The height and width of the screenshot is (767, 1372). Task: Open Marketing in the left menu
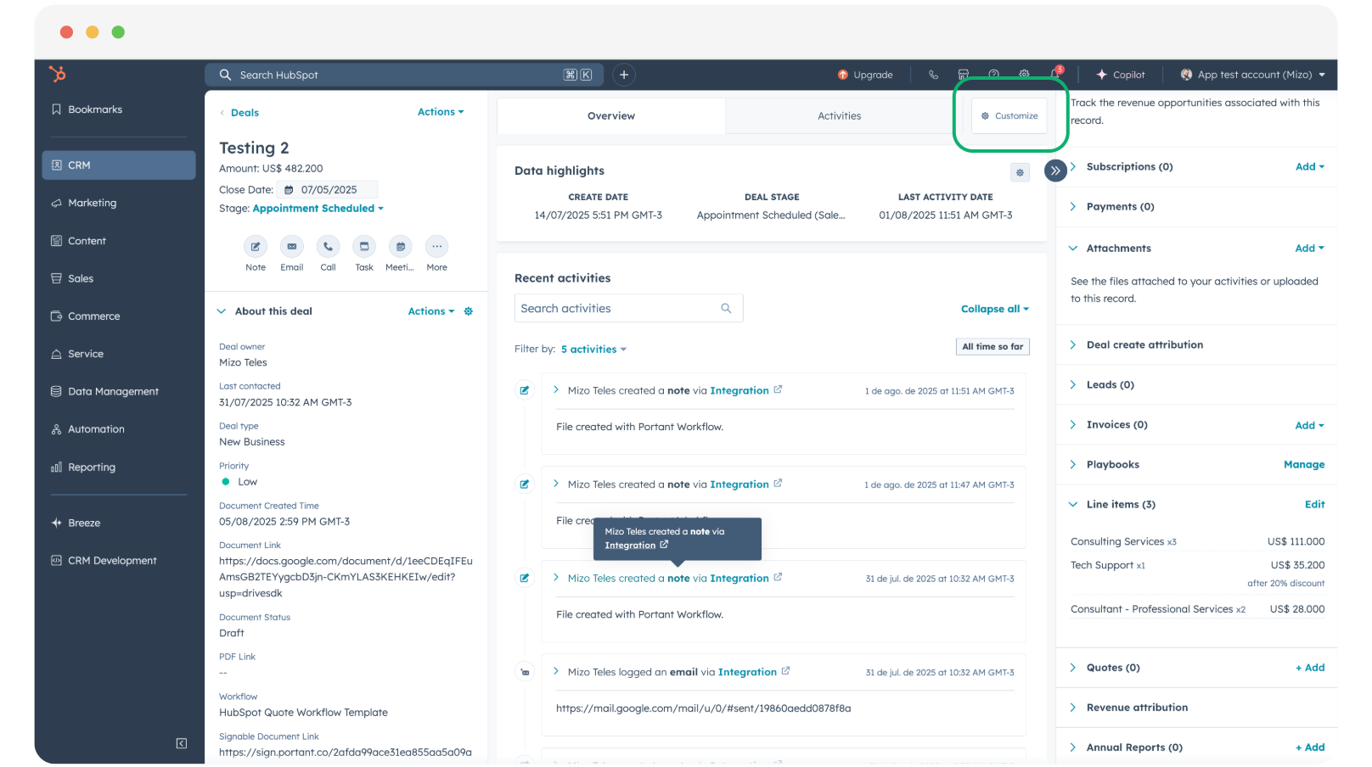click(x=93, y=203)
